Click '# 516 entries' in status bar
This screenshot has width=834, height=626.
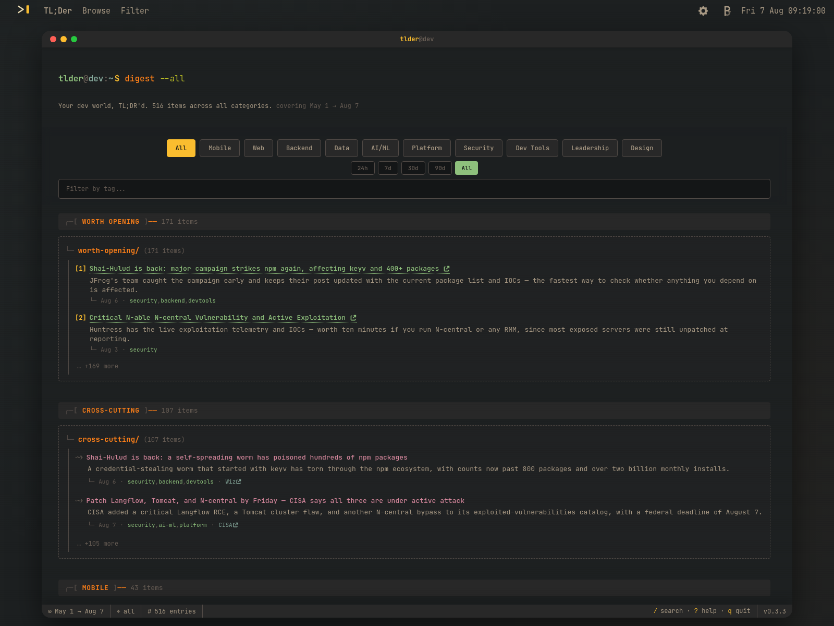(x=171, y=611)
